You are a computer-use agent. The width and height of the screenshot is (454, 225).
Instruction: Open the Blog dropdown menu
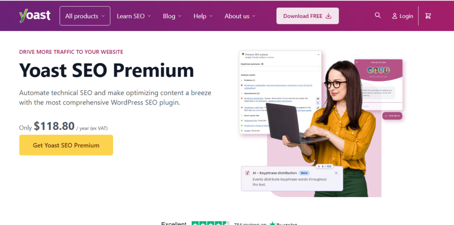(x=172, y=16)
